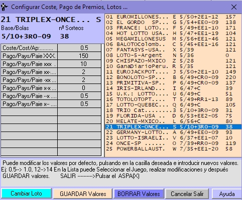Select the Coste/Cost/Ap value field showing 0.5
This screenshot has width=242, height=200.
pos(79,48)
